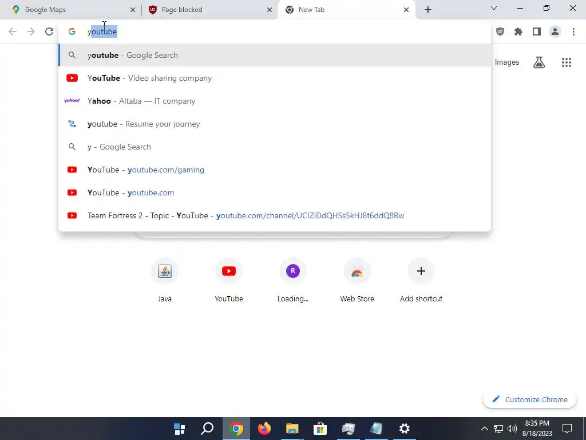Choose 'YouTube - Video sharing company' suggestion

click(x=275, y=78)
